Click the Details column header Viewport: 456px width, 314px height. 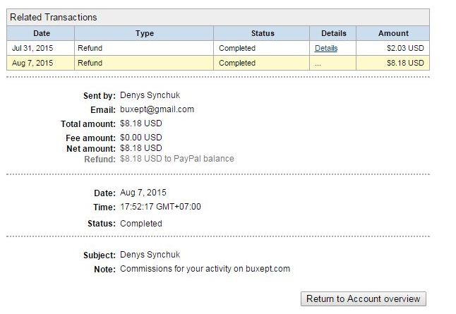333,33
